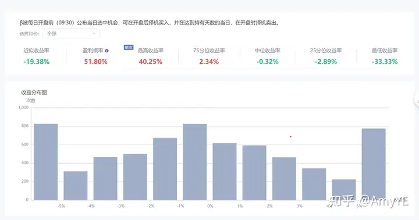This screenshot has width=419, height=220.
Task: Click the 75分位收益率 label
Action: click(x=209, y=51)
